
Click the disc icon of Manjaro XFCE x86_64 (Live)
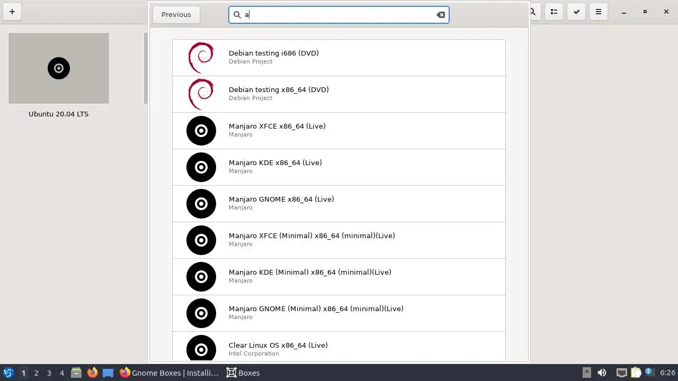[201, 131]
